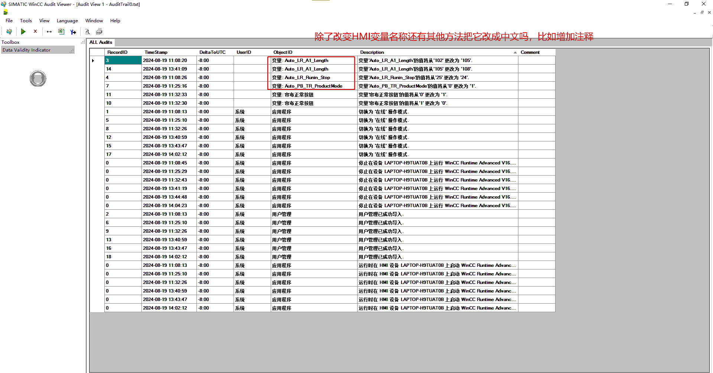Click the printer icon in the toolbar
The height and width of the screenshot is (373, 713).
(99, 32)
